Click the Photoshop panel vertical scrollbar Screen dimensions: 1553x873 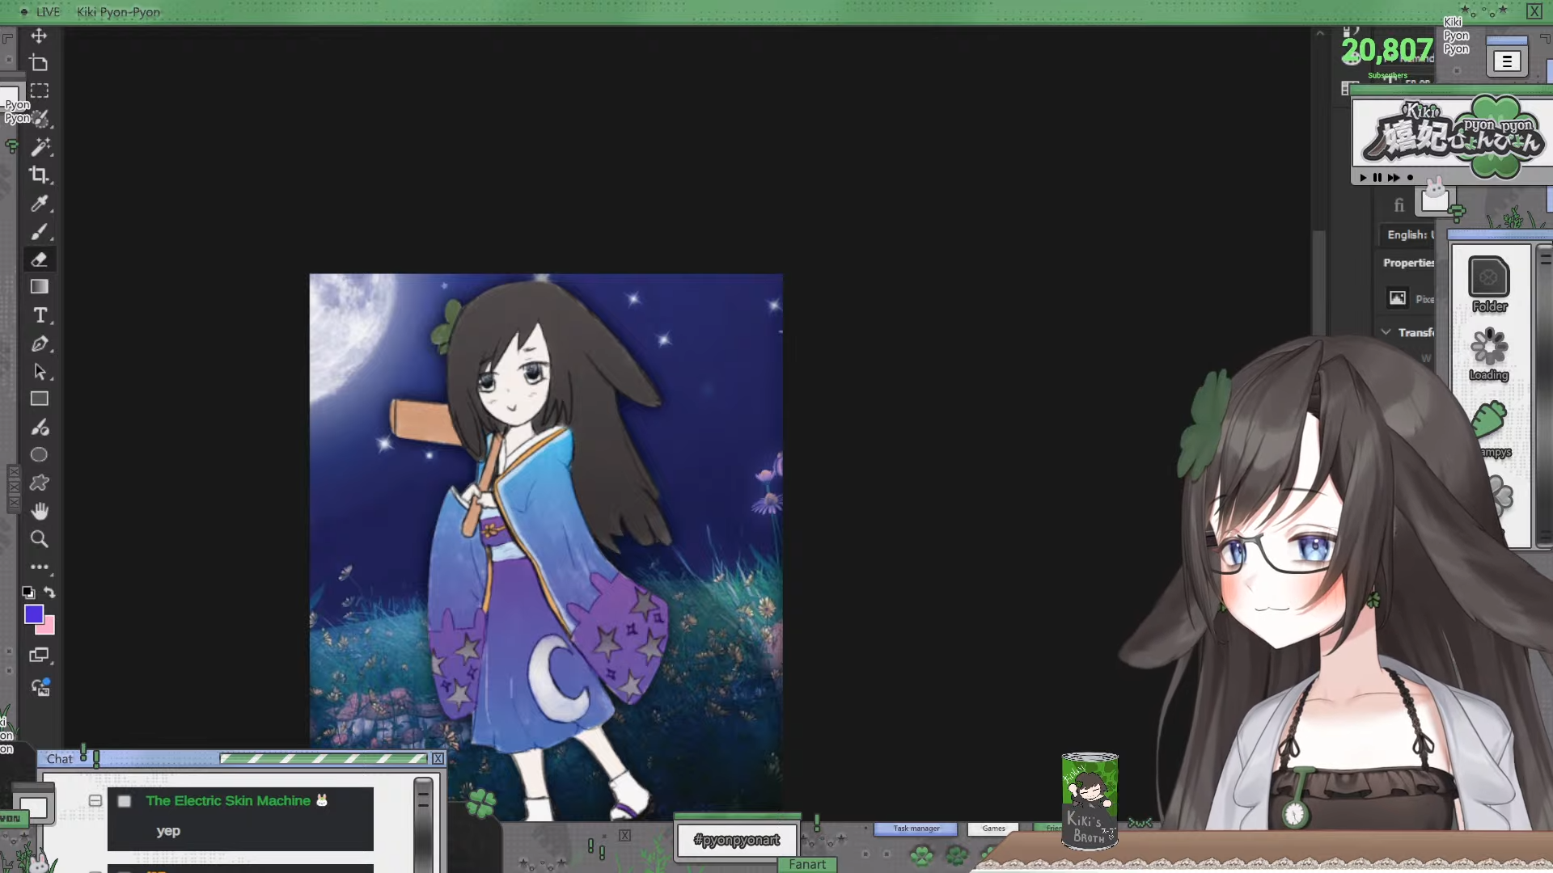[1319, 283]
